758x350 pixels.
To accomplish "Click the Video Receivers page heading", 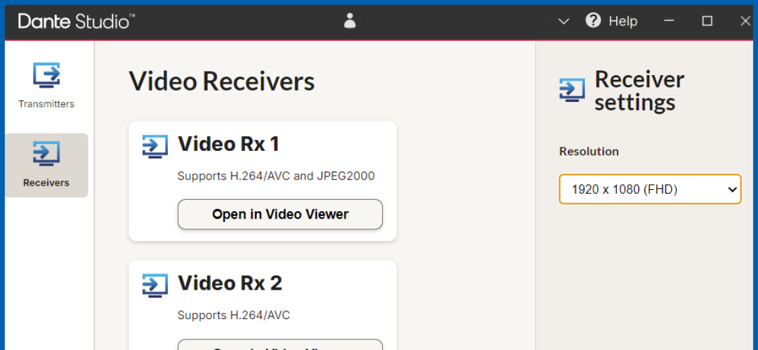I will (x=222, y=82).
